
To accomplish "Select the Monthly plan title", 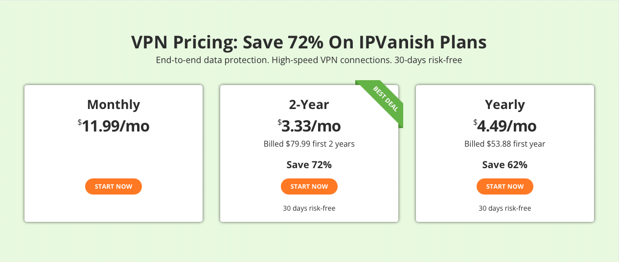I will pyautogui.click(x=114, y=105).
